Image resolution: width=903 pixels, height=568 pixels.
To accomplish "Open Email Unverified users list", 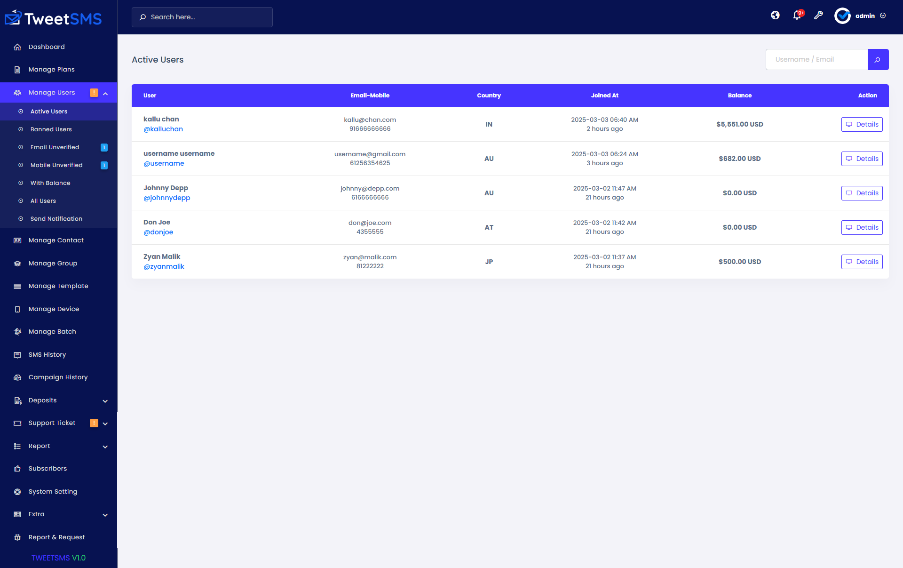I will pyautogui.click(x=55, y=147).
